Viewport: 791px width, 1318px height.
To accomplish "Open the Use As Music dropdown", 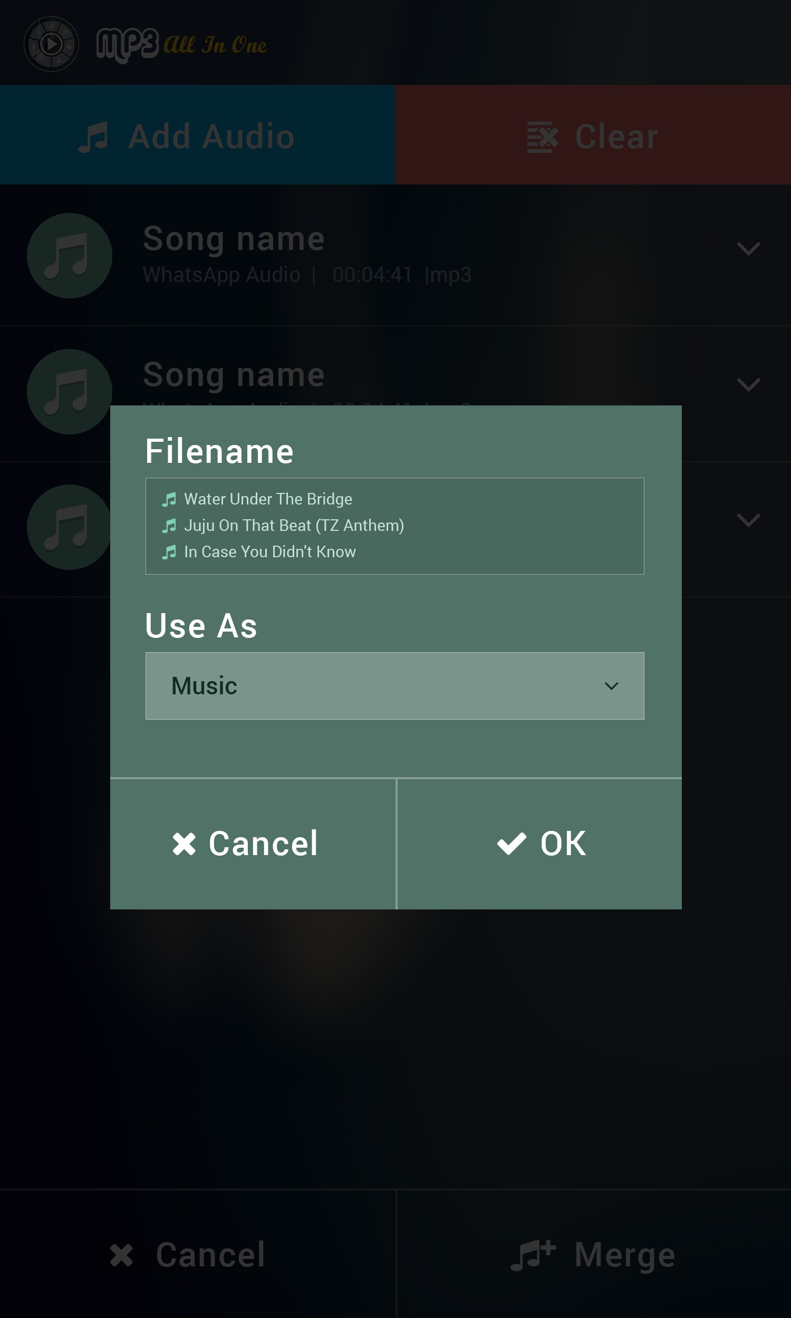I will (x=394, y=686).
